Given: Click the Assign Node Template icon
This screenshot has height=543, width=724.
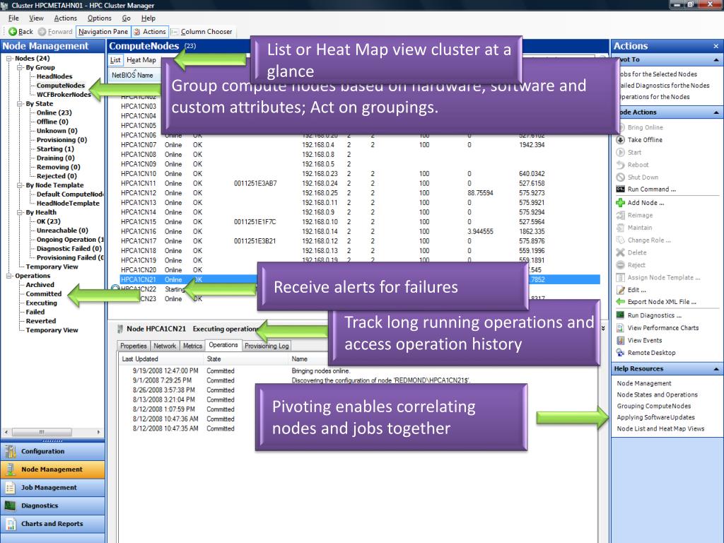Looking at the screenshot, I should (621, 277).
